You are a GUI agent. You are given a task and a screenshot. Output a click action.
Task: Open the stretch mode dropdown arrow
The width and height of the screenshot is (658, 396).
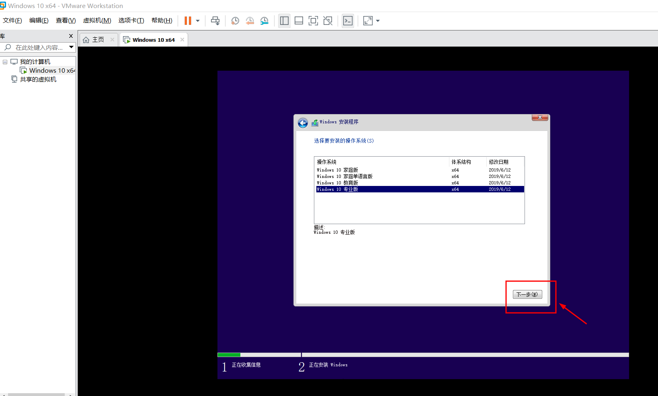point(378,21)
